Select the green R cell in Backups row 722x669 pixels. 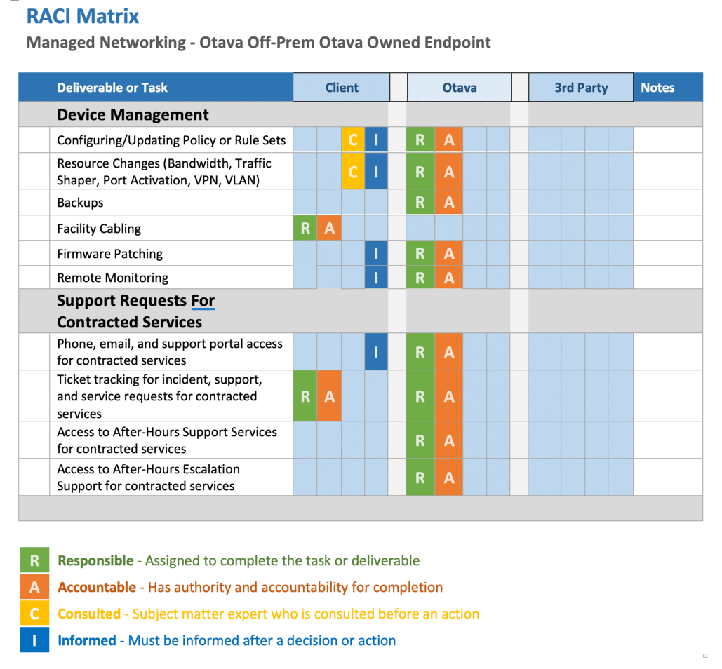pyautogui.click(x=420, y=202)
